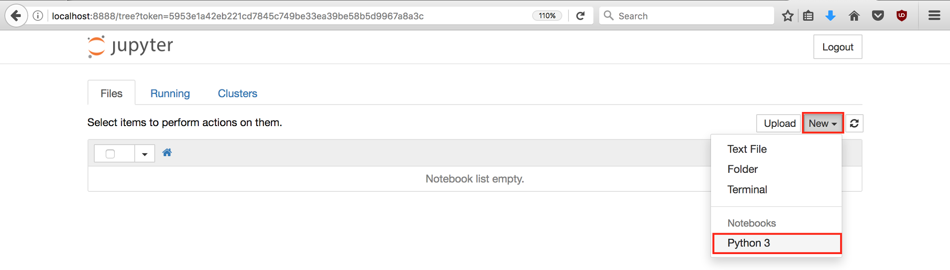
Task: Open the uBlock Origin extension
Action: [x=901, y=16]
